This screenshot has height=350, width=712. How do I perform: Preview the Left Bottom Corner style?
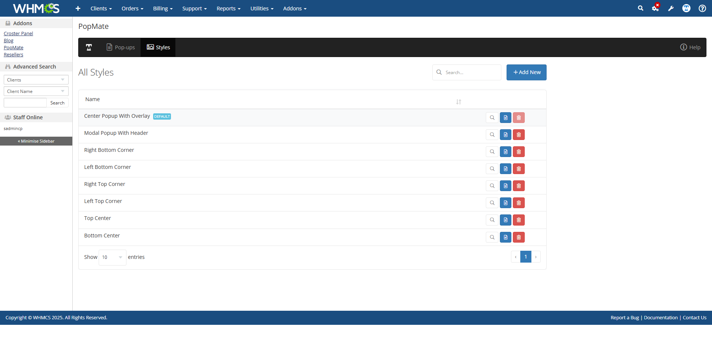pyautogui.click(x=492, y=169)
